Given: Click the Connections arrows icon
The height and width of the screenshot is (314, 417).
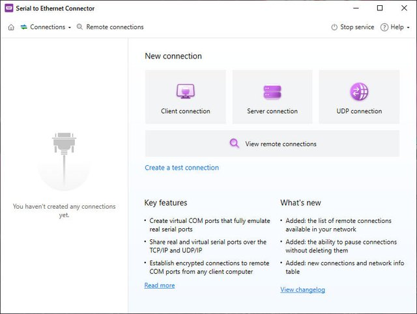Looking at the screenshot, I should [24, 27].
